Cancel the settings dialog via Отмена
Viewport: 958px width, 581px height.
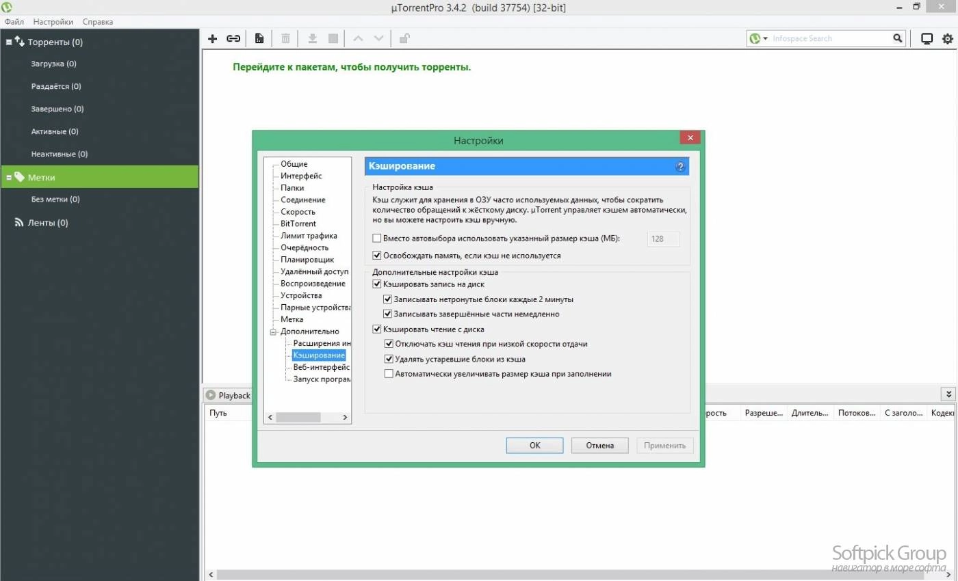coord(599,445)
